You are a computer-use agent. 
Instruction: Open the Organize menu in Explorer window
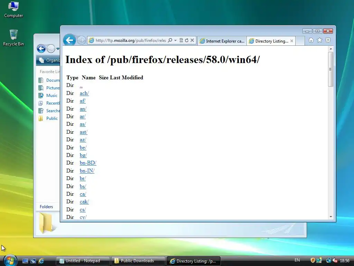click(50, 60)
